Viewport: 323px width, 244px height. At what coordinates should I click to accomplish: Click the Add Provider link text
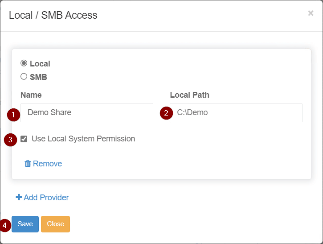coord(46,197)
